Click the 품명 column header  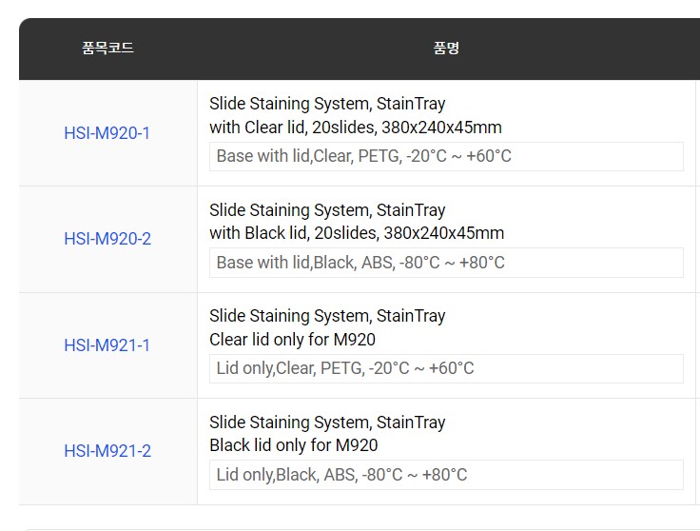click(446, 48)
